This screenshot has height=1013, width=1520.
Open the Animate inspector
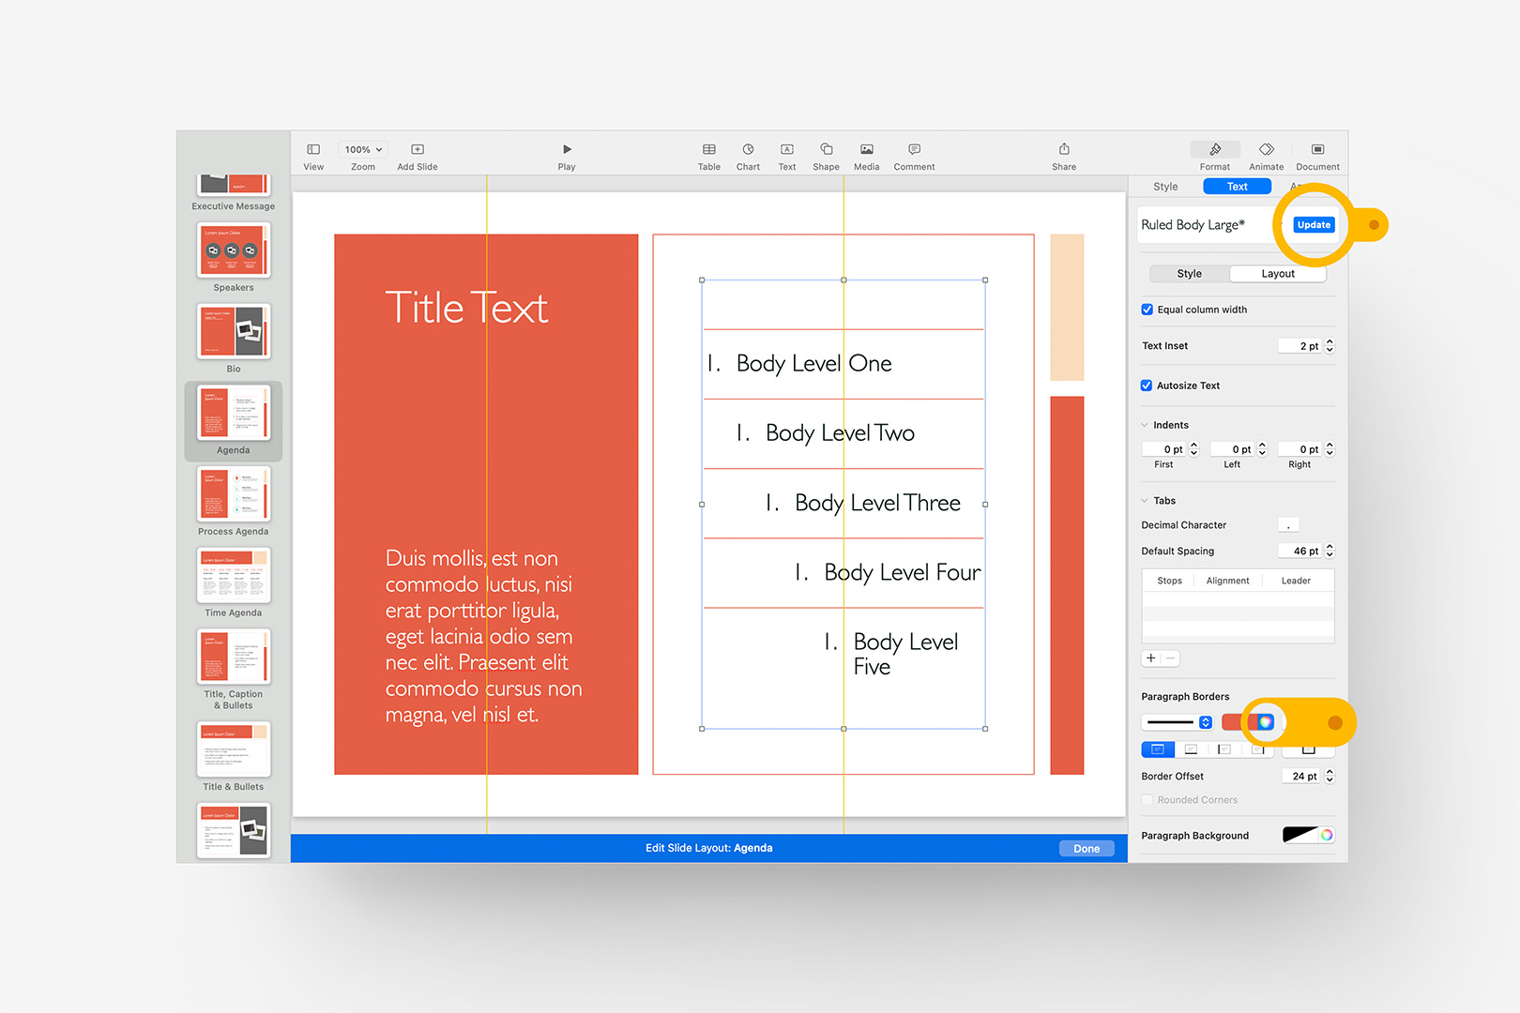pos(1267,150)
